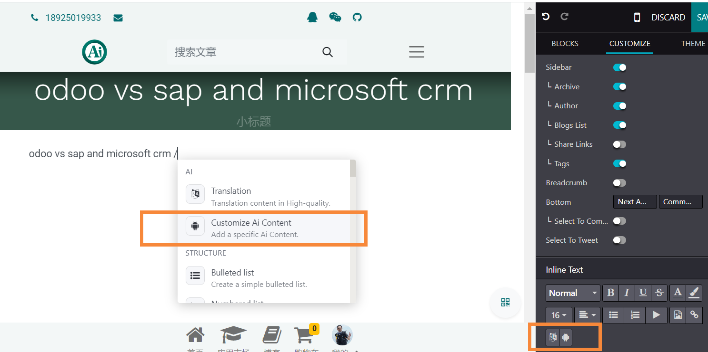Click the envelope email icon in header
Image resolution: width=708 pixels, height=352 pixels.
tap(118, 18)
